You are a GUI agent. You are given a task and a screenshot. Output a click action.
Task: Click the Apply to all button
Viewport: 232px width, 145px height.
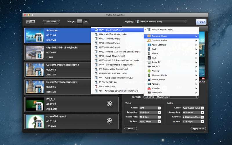point(198,128)
